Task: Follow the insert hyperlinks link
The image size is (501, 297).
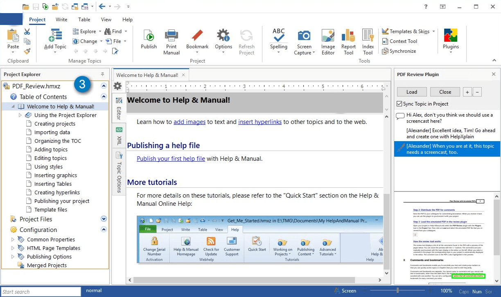Action: 260,122
